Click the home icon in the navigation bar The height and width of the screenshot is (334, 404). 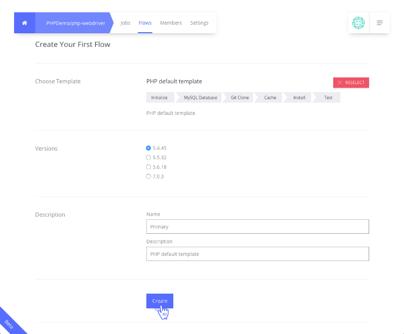(x=24, y=23)
